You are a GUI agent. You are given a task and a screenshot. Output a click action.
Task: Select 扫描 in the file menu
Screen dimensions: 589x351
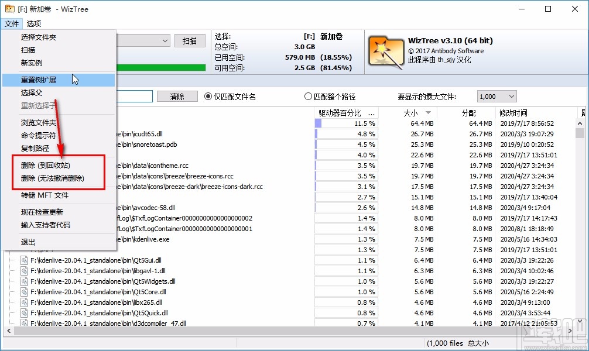pyautogui.click(x=58, y=50)
